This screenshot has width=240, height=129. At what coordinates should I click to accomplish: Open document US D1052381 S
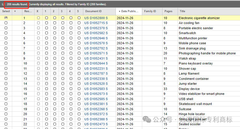tap(96, 104)
